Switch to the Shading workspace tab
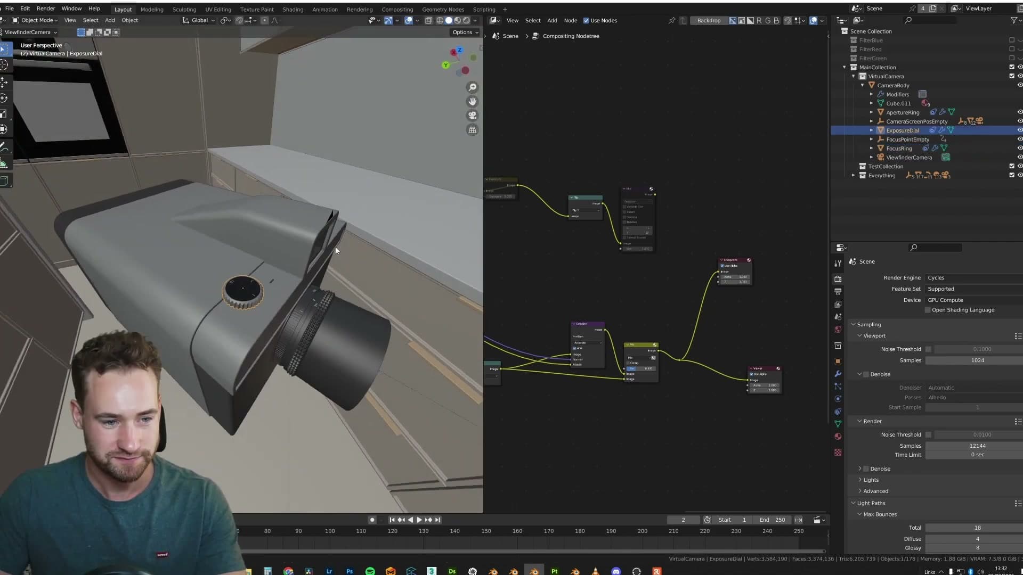1023x575 pixels. [293, 10]
